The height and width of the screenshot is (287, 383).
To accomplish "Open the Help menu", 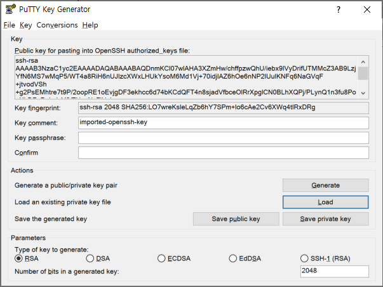I will 90,25.
